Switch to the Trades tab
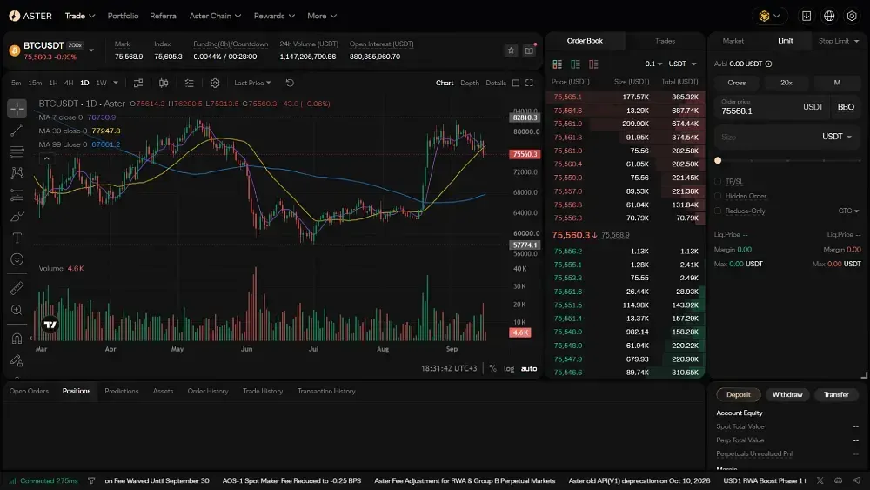This screenshot has width=870, height=490. click(665, 41)
